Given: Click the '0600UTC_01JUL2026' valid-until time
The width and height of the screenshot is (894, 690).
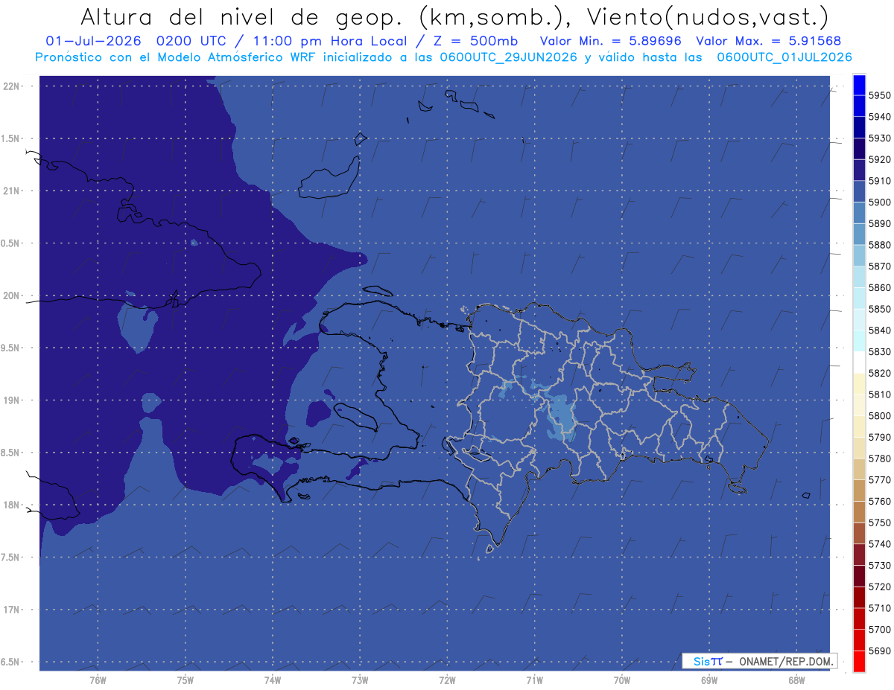Looking at the screenshot, I should (784, 57).
